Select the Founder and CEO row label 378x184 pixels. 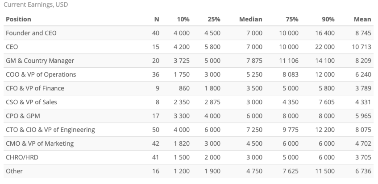[x=31, y=33]
